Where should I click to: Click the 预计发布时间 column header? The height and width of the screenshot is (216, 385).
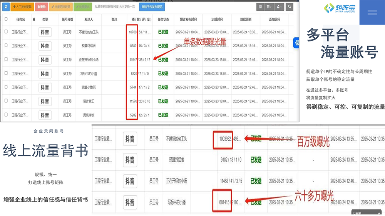click(x=188, y=19)
